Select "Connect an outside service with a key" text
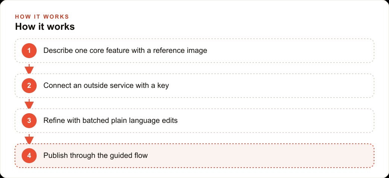Screen dimensions: 389x178 (x=106, y=86)
